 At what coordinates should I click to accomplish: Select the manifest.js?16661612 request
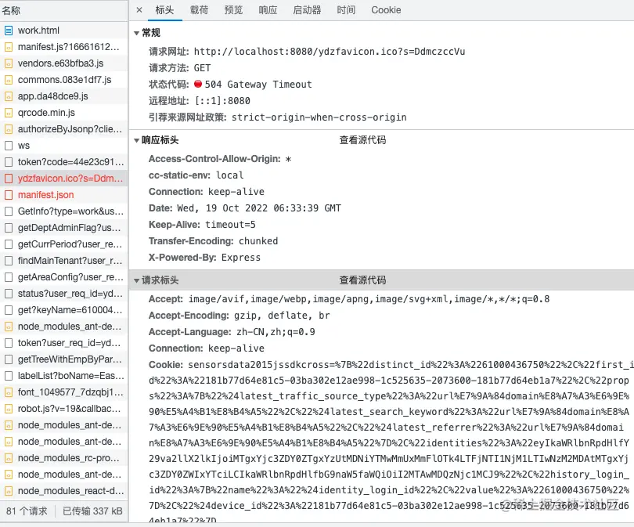point(64,47)
